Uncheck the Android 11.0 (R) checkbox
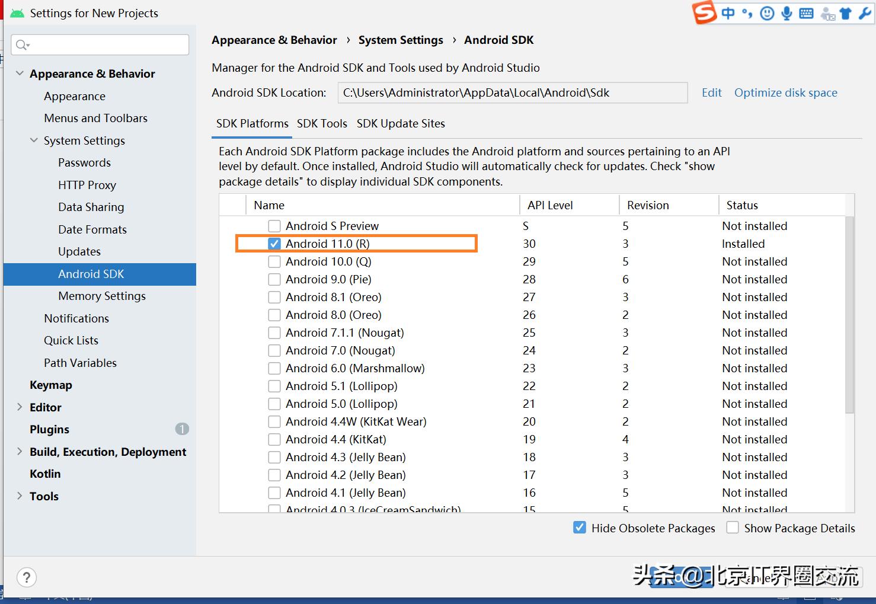 tap(274, 244)
